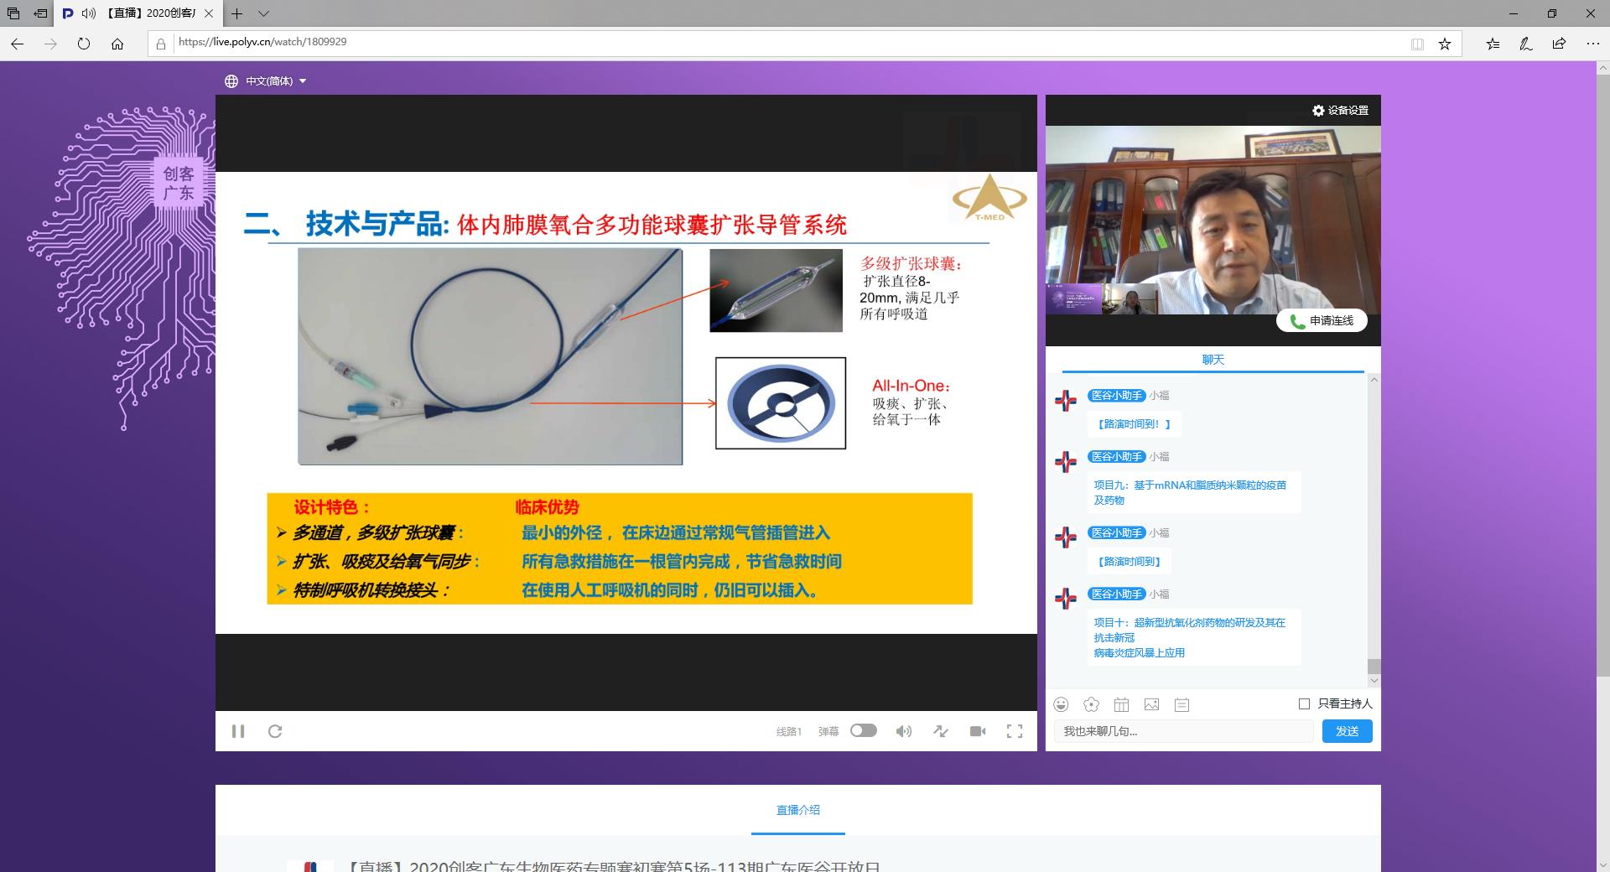Open the 中文(简体) language dropdown

[x=266, y=81]
